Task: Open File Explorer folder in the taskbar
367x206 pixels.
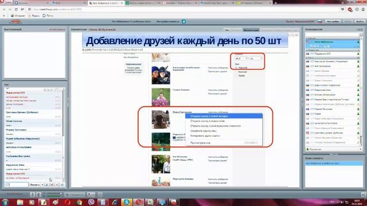Action: pos(20,202)
